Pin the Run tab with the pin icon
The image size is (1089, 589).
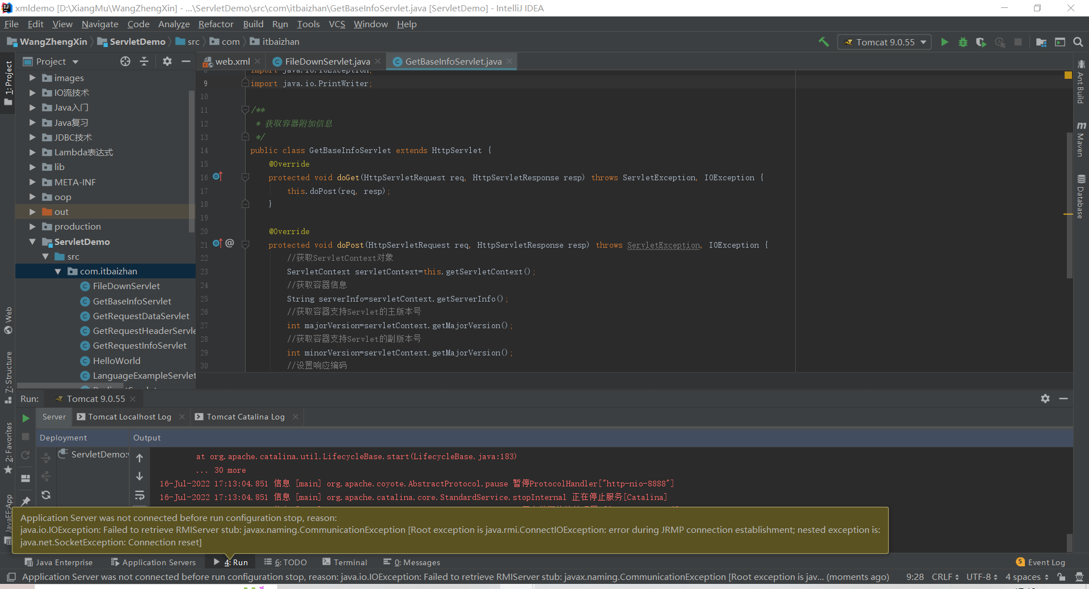tap(26, 501)
